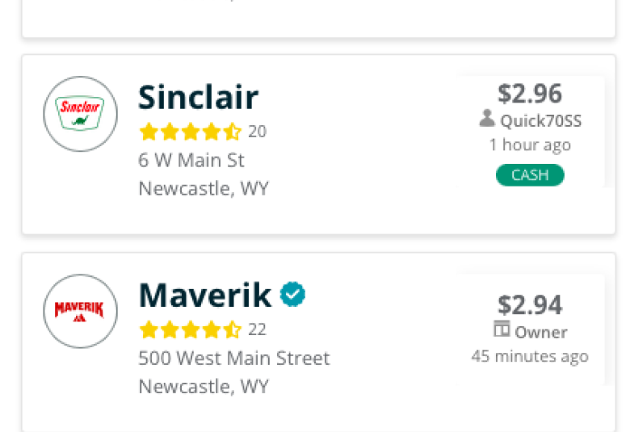
Task: Click the store icon beside Owner
Action: coord(502,329)
